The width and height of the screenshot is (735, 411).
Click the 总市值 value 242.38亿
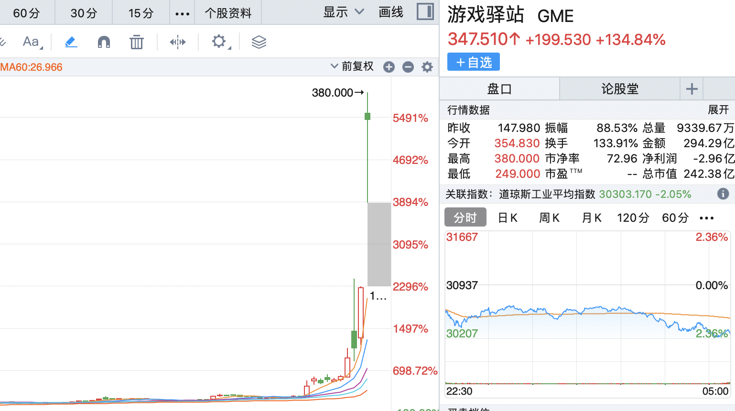[x=709, y=173]
